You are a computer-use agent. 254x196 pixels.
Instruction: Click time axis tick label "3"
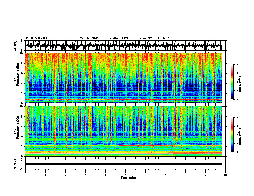(85, 175)
